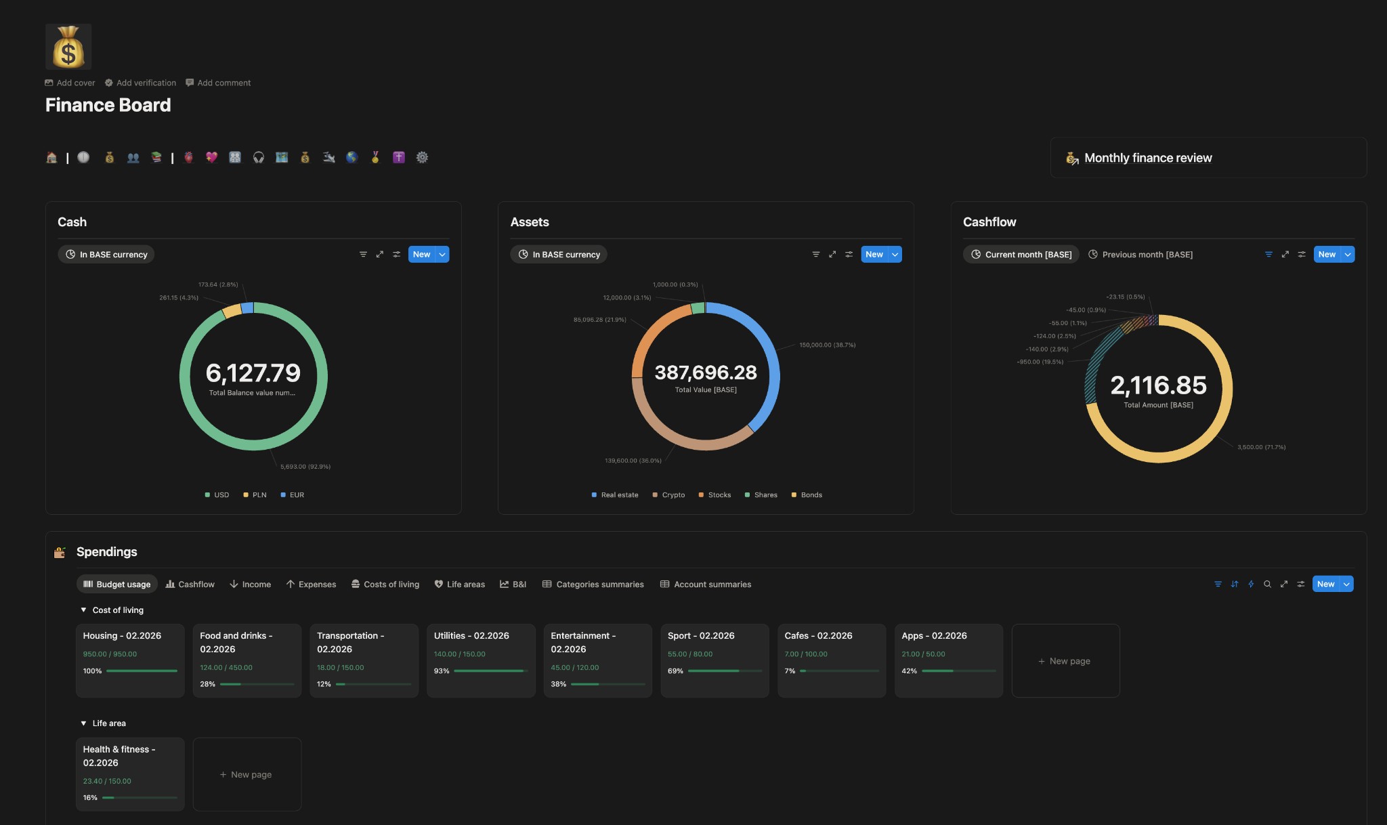Click the headphones emoji in the navigation row
This screenshot has width=1387, height=825.
tap(259, 157)
